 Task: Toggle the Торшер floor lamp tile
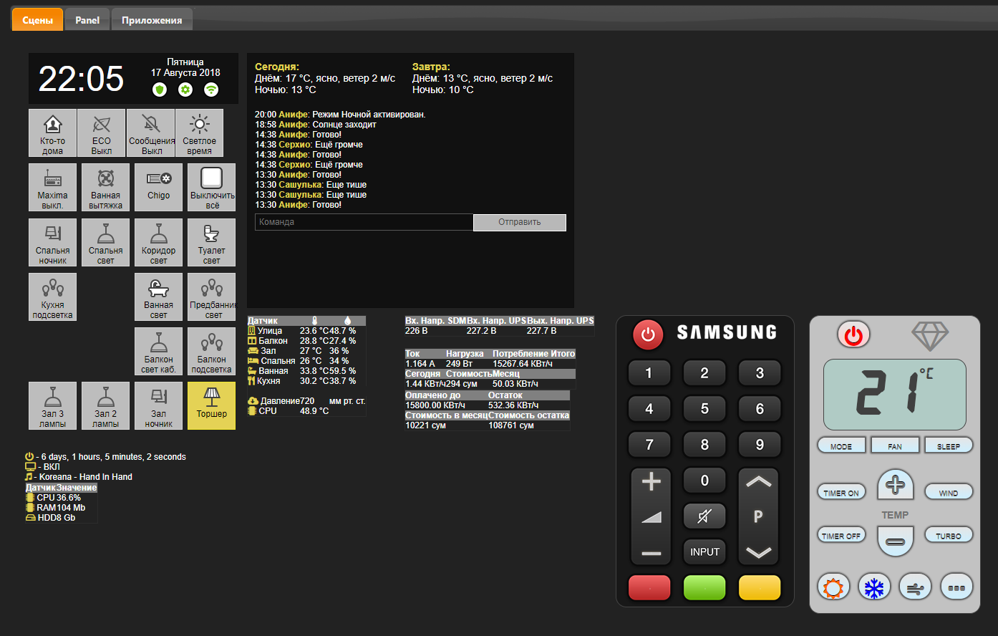click(211, 405)
